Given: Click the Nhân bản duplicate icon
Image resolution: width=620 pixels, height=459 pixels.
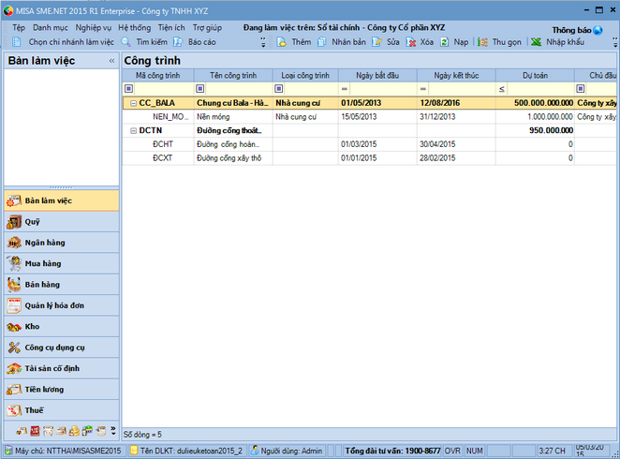Looking at the screenshot, I should pos(322,42).
